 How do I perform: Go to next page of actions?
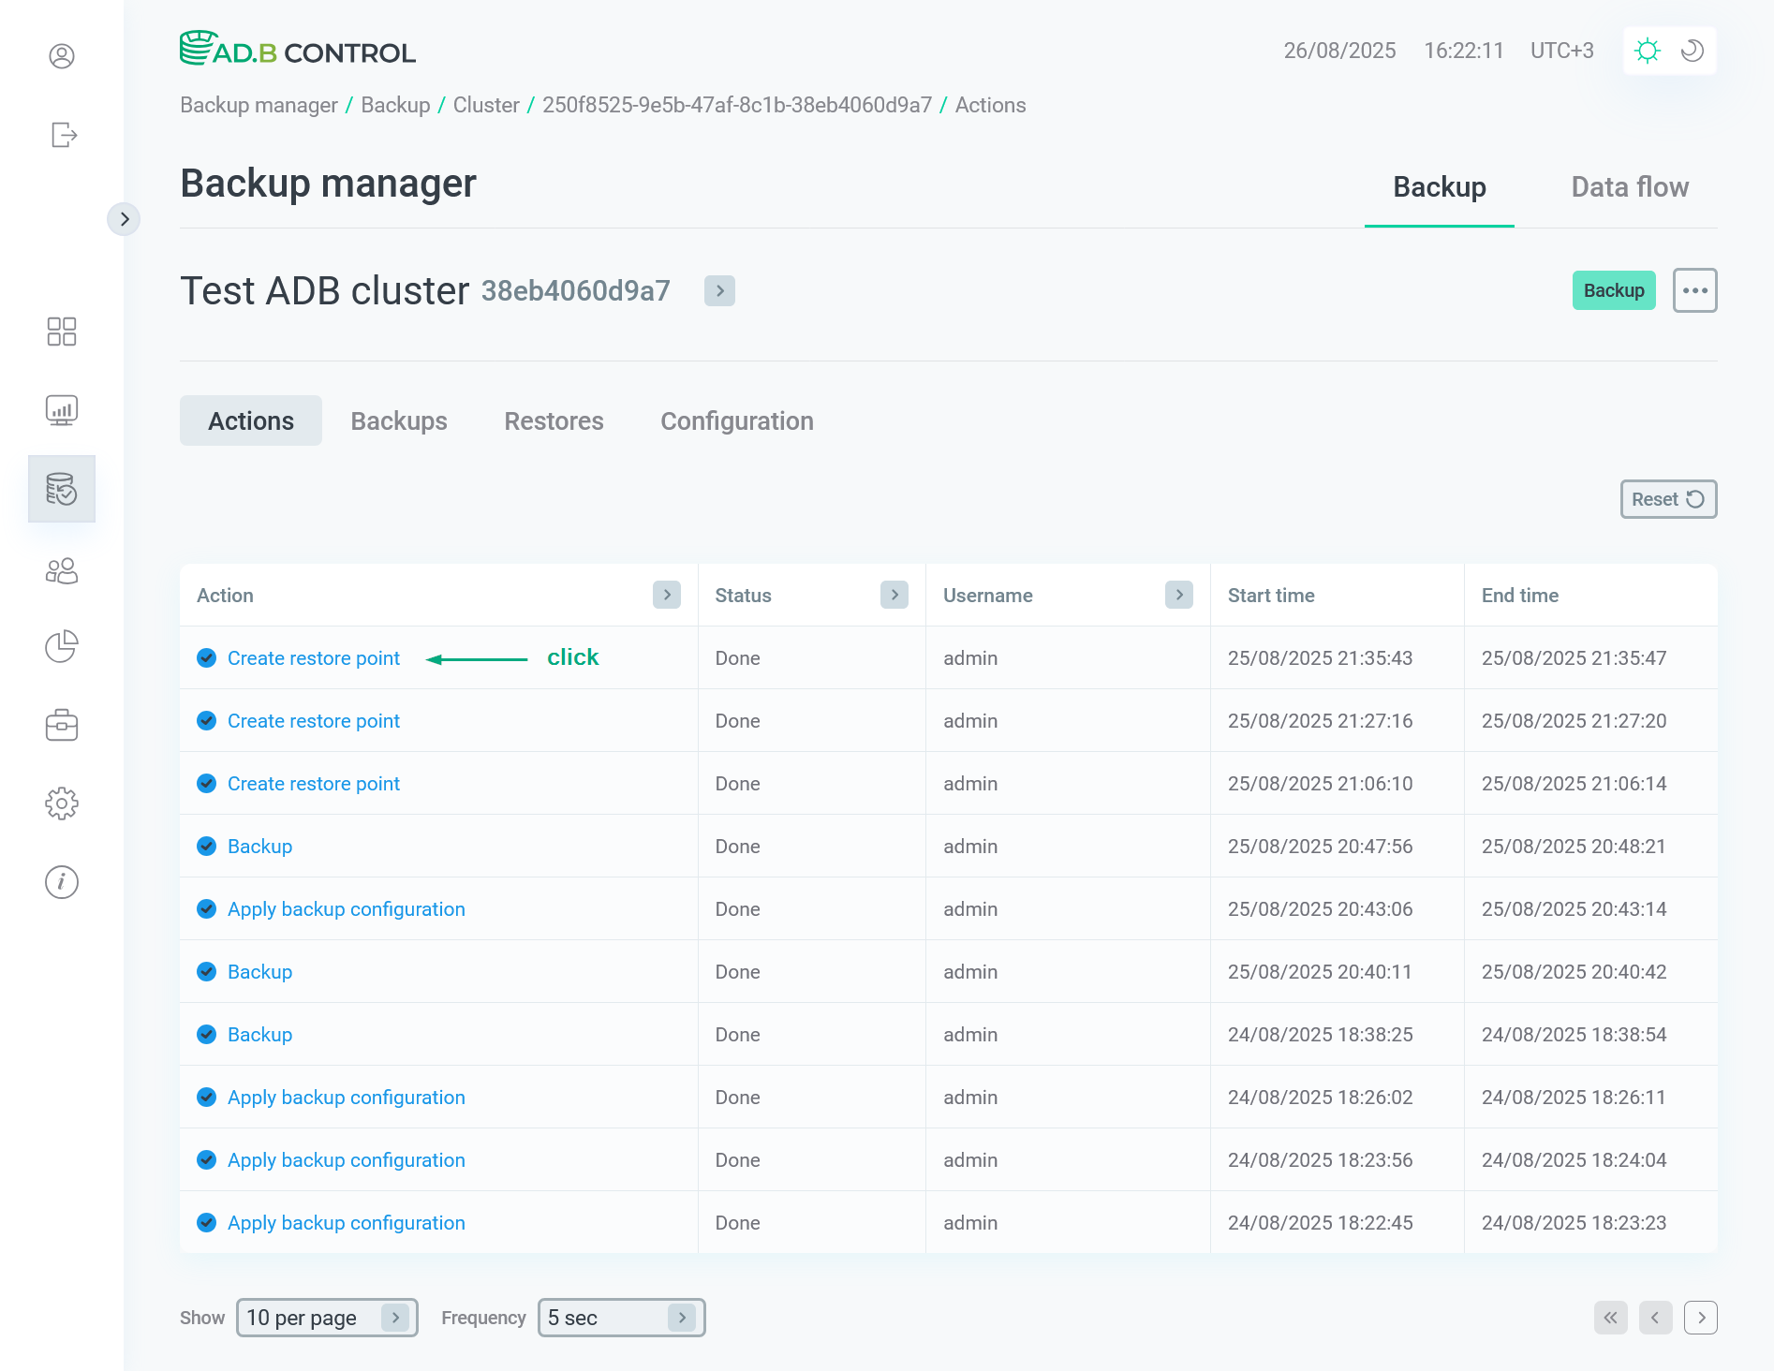tap(1701, 1318)
